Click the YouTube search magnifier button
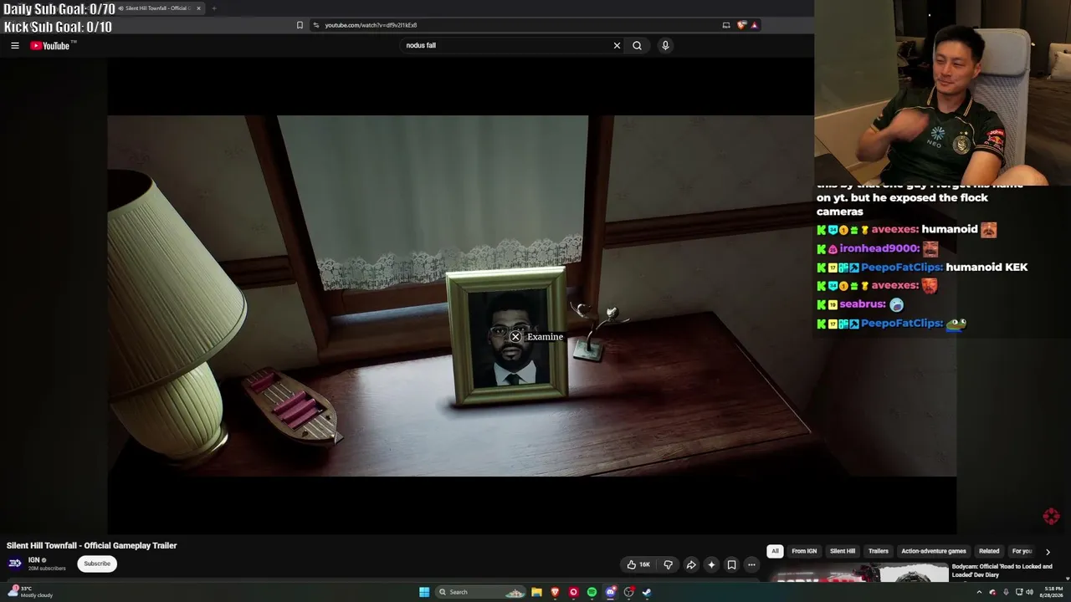The height and width of the screenshot is (602, 1071). coord(637,46)
